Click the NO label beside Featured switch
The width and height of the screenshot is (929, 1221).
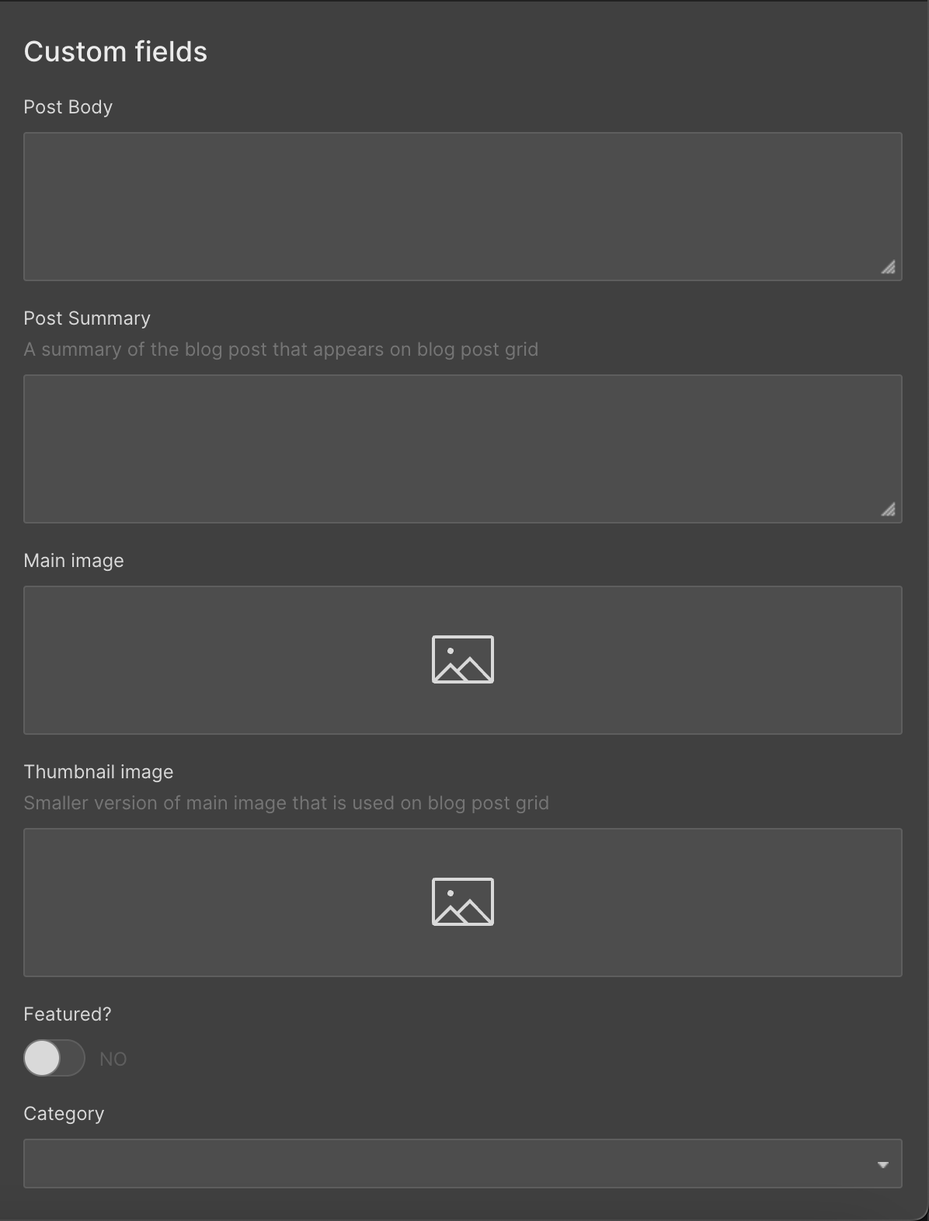(x=113, y=1059)
